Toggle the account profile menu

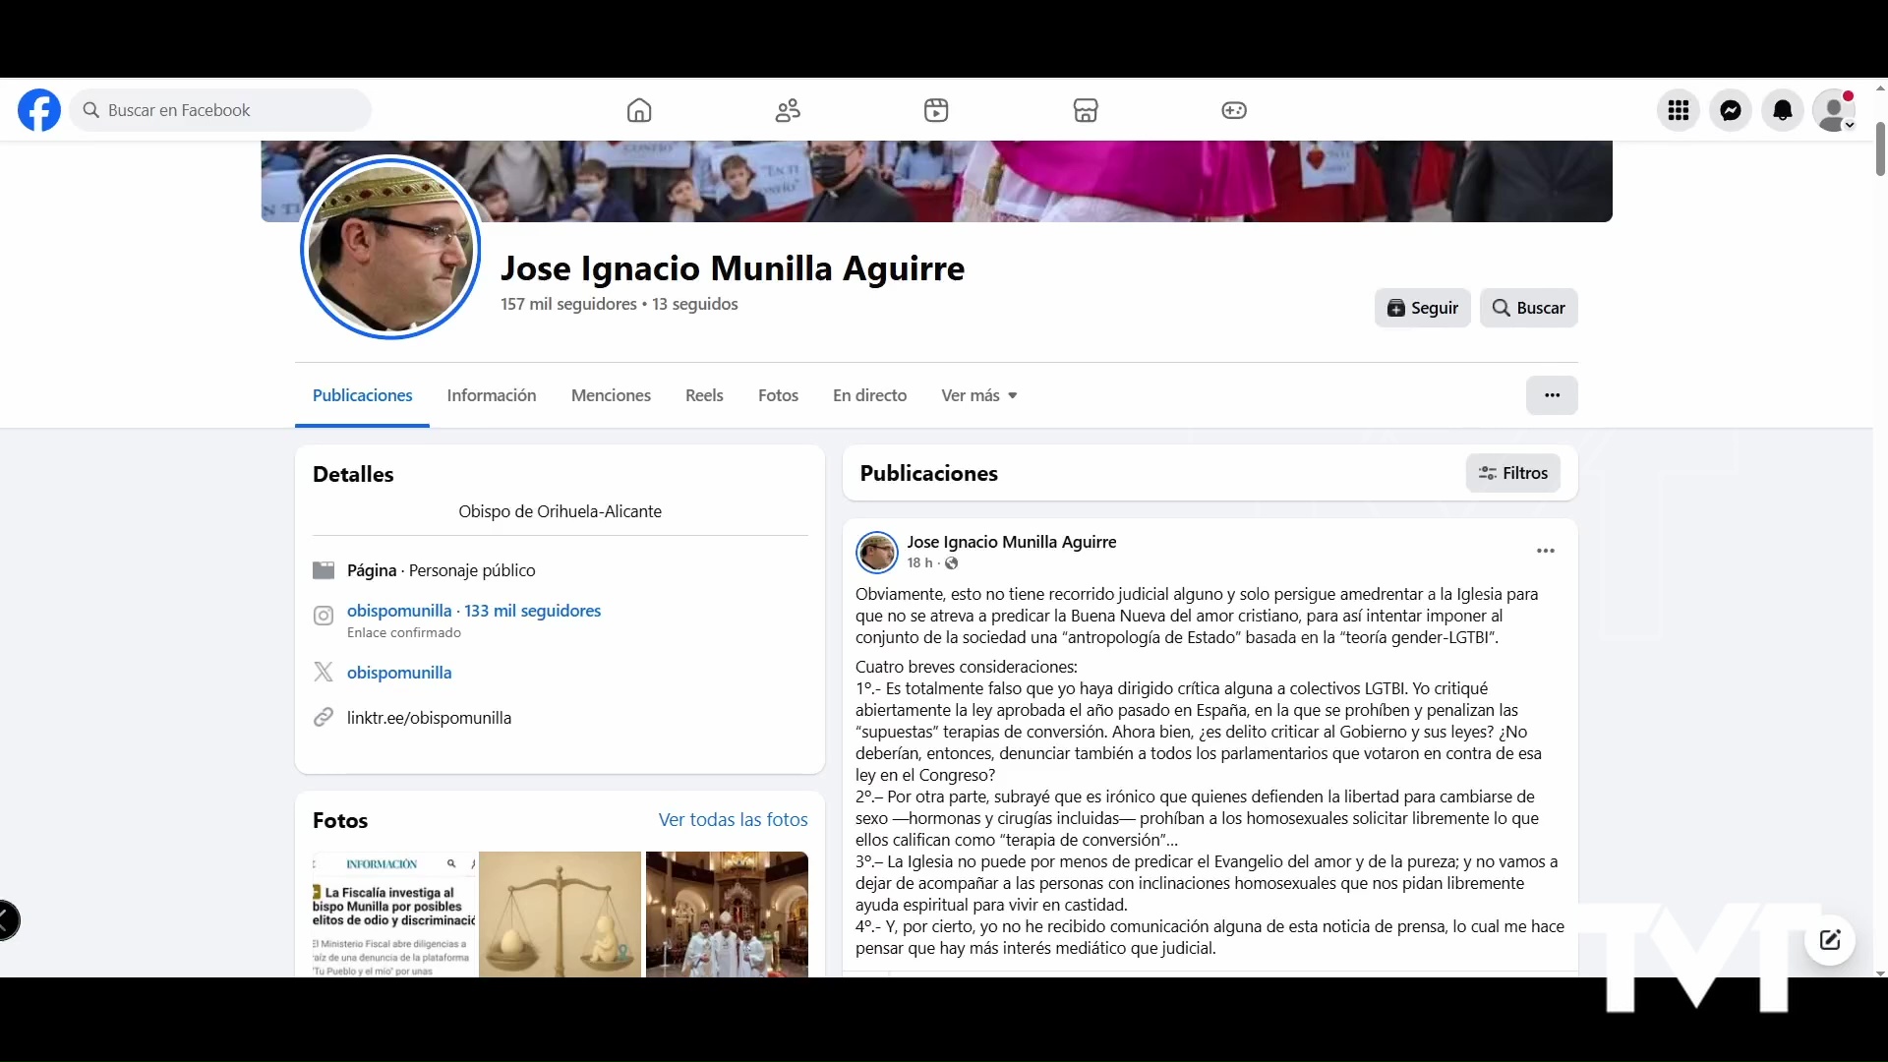[x=1835, y=110]
